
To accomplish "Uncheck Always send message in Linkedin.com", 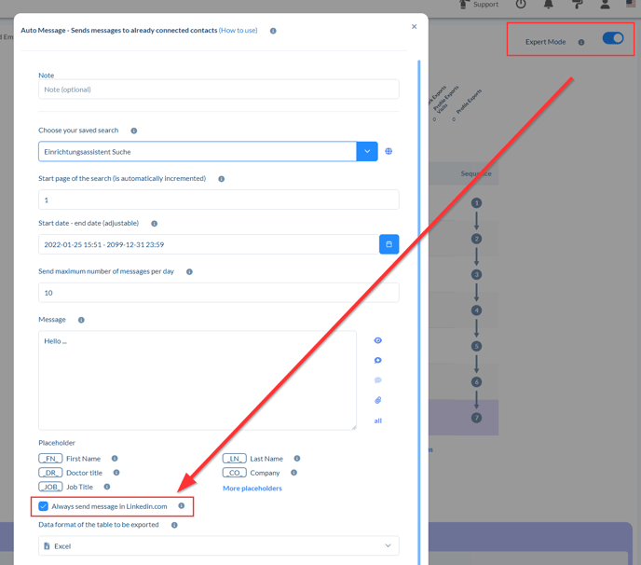I will click(x=44, y=506).
